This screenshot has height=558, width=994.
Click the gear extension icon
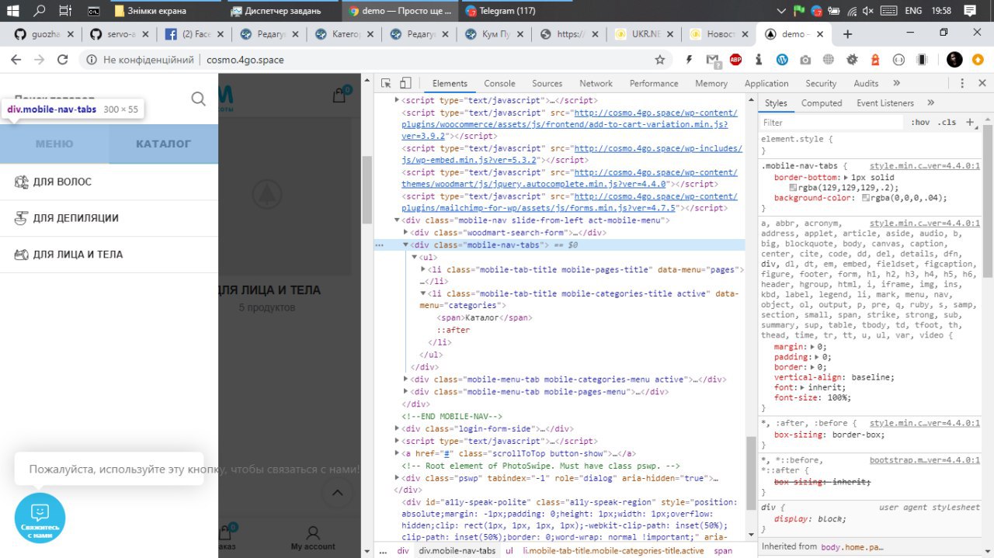[852, 60]
